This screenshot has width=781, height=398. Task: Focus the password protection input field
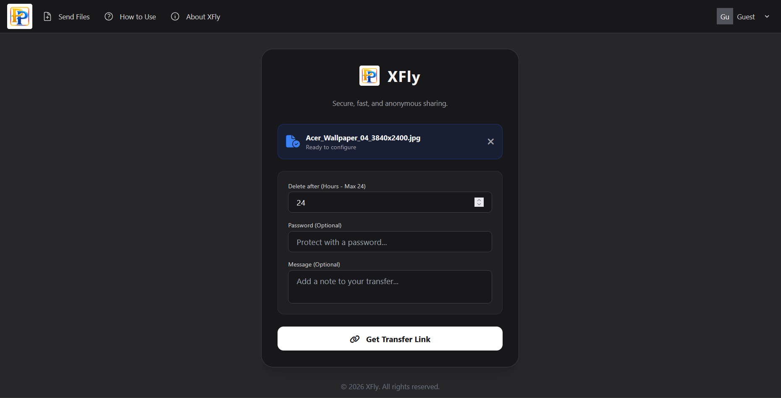click(x=390, y=242)
